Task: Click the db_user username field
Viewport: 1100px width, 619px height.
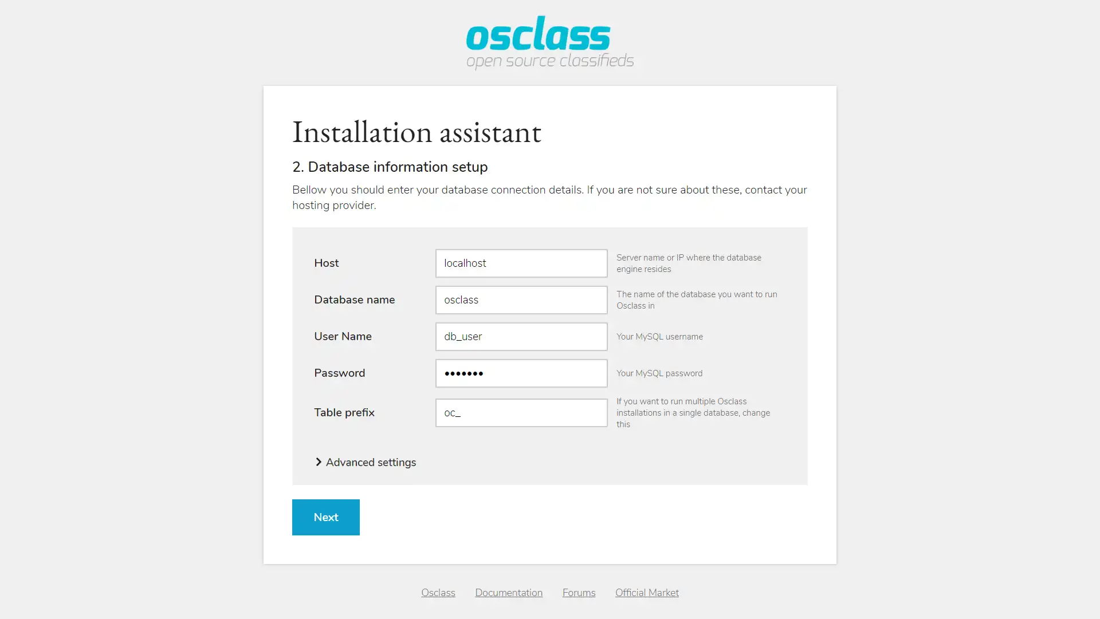Action: pyautogui.click(x=521, y=336)
